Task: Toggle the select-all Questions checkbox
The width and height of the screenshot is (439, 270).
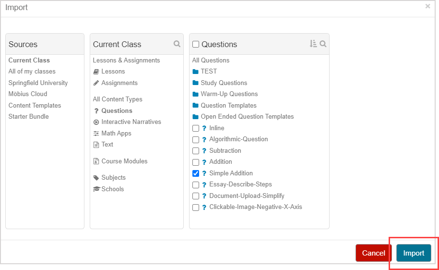Action: pos(196,44)
